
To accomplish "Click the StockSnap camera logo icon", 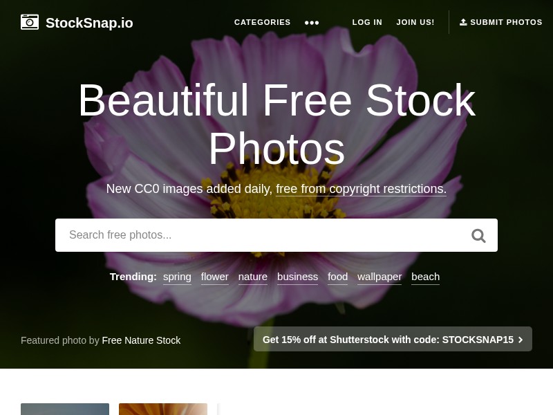I will click(x=30, y=22).
